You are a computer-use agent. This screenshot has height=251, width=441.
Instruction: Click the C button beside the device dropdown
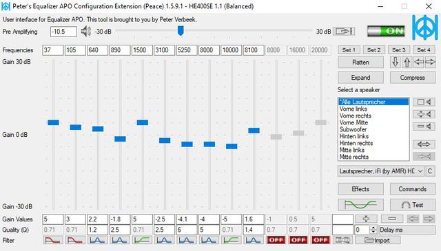430,171
